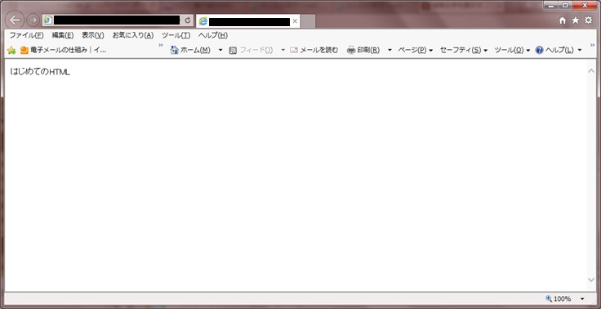Expand the favorites bar overflow chevron
This screenshot has width=601, height=309.
161,45
